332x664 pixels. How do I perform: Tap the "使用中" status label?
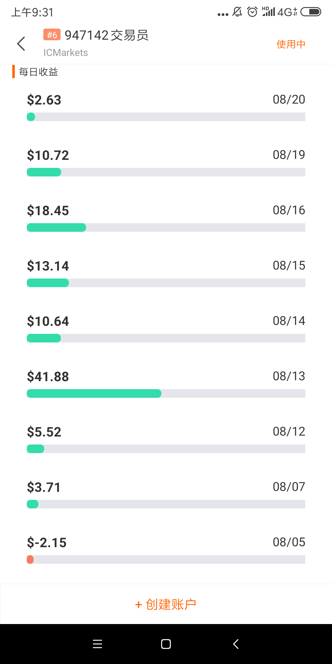click(x=291, y=44)
